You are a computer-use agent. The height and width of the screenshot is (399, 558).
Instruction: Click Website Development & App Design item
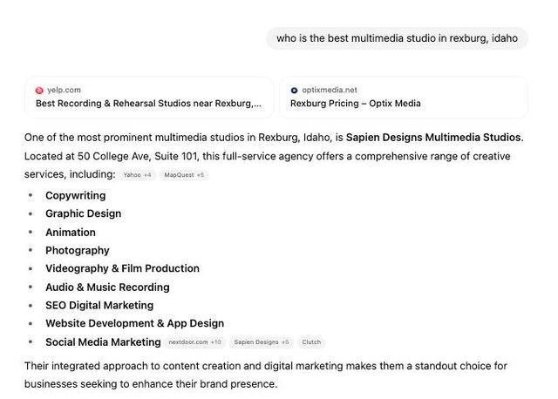(134, 323)
